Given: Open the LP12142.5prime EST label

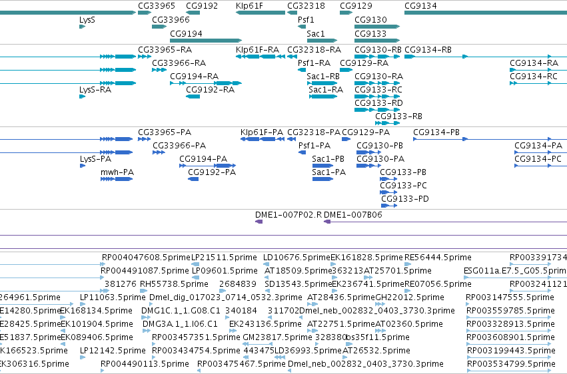Looking at the screenshot, I should coord(113,351).
